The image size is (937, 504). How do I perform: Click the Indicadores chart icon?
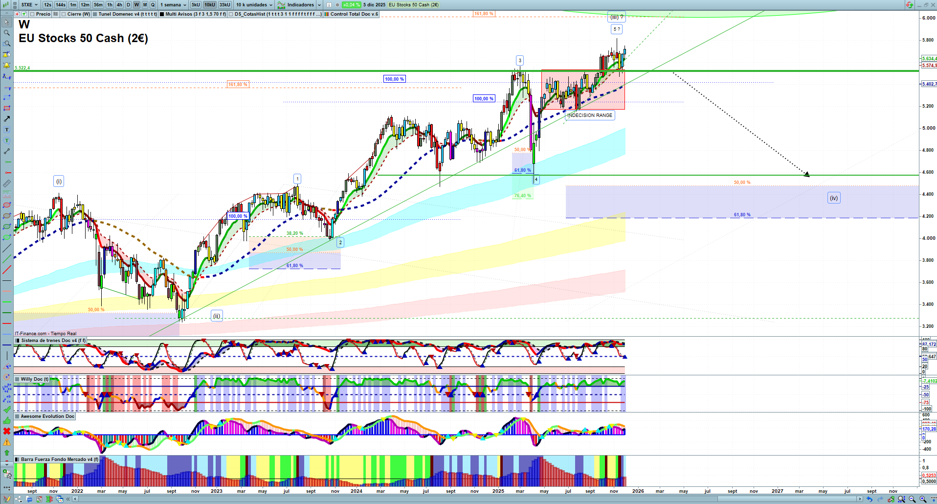[x=281, y=5]
